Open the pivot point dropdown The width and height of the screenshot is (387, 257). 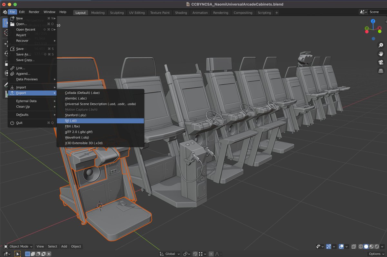click(187, 254)
